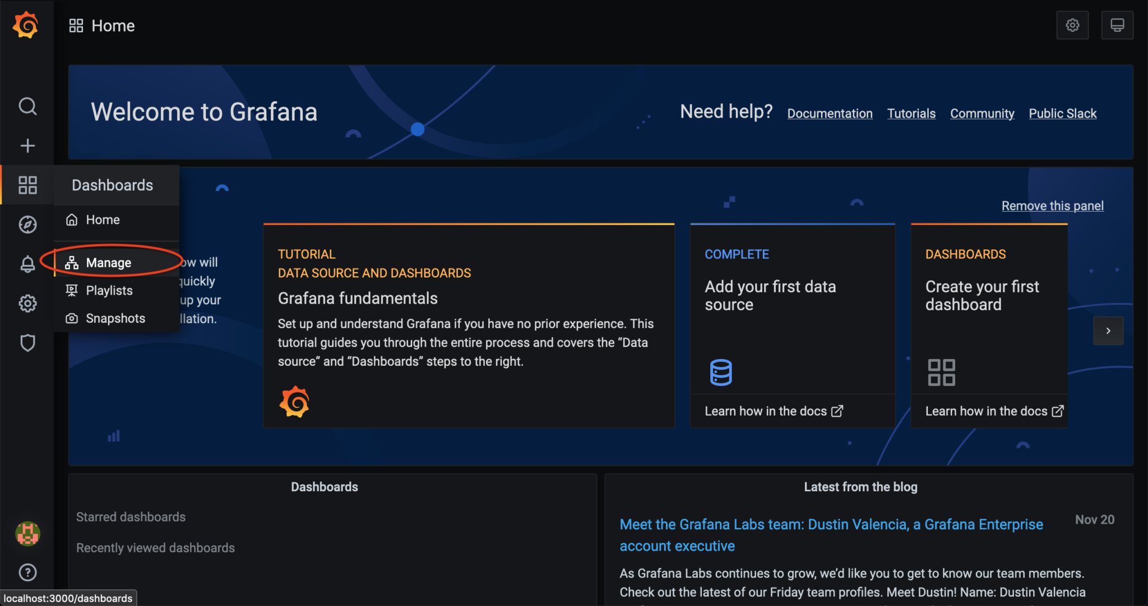Click Recently viewed dashboards text
Image resolution: width=1148 pixels, height=606 pixels.
[x=155, y=548]
